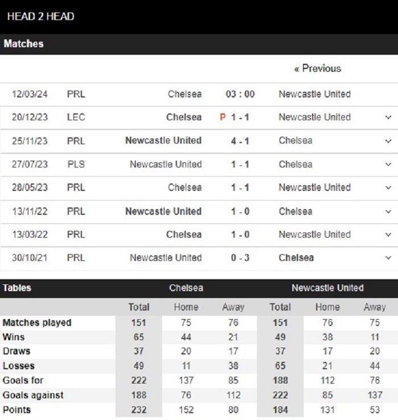
Task: Open the 4 - 1 score on 25/11/23
Action: click(x=240, y=141)
